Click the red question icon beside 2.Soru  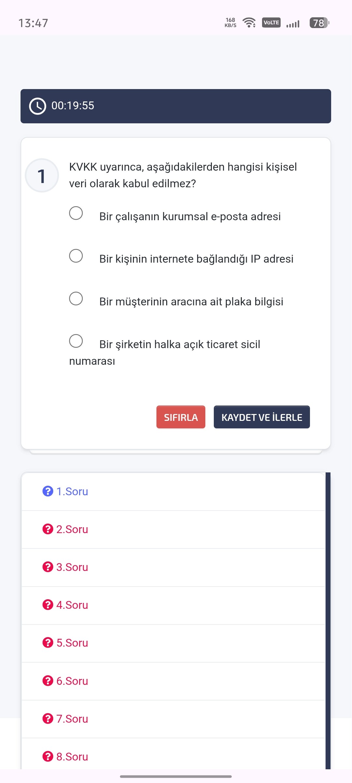[x=48, y=529]
